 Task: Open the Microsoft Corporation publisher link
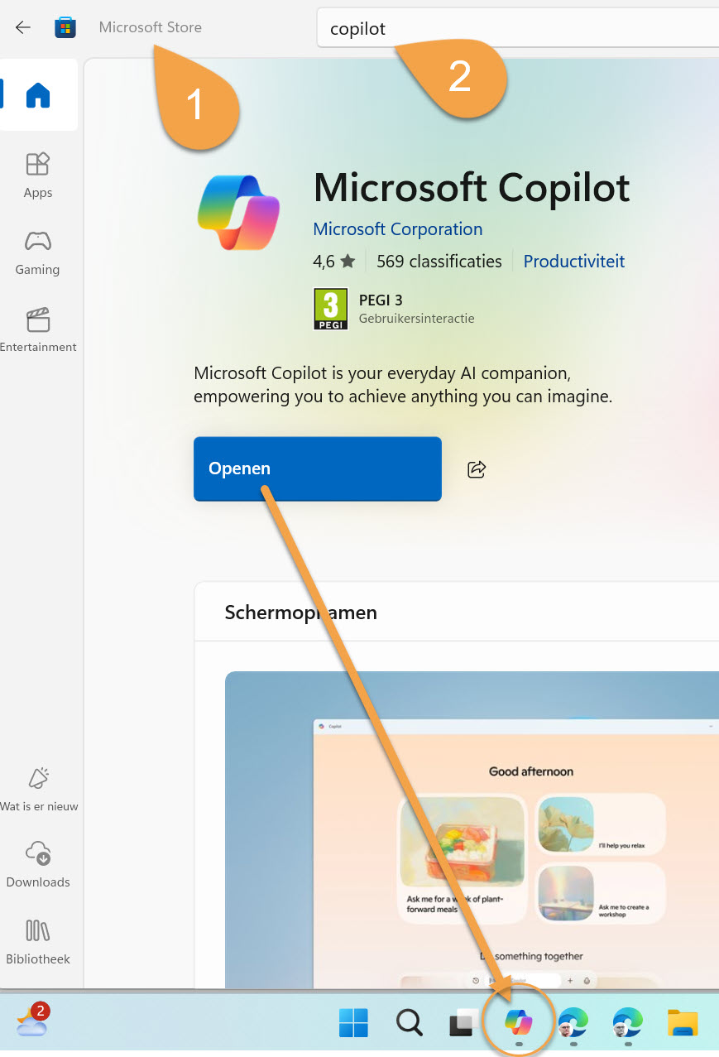(x=398, y=229)
